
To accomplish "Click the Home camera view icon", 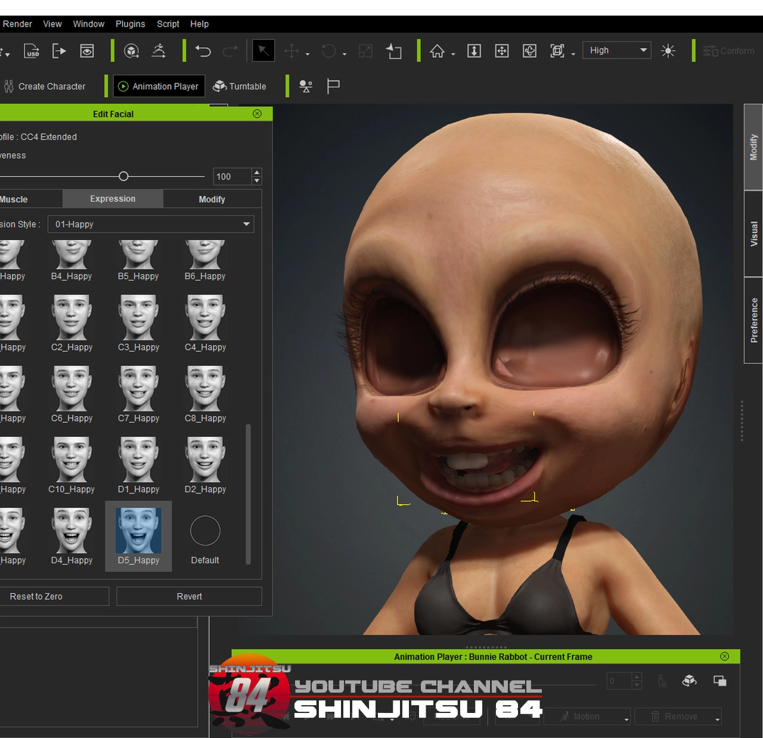I will click(437, 51).
